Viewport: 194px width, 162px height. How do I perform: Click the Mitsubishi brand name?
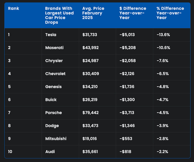tap(56, 139)
